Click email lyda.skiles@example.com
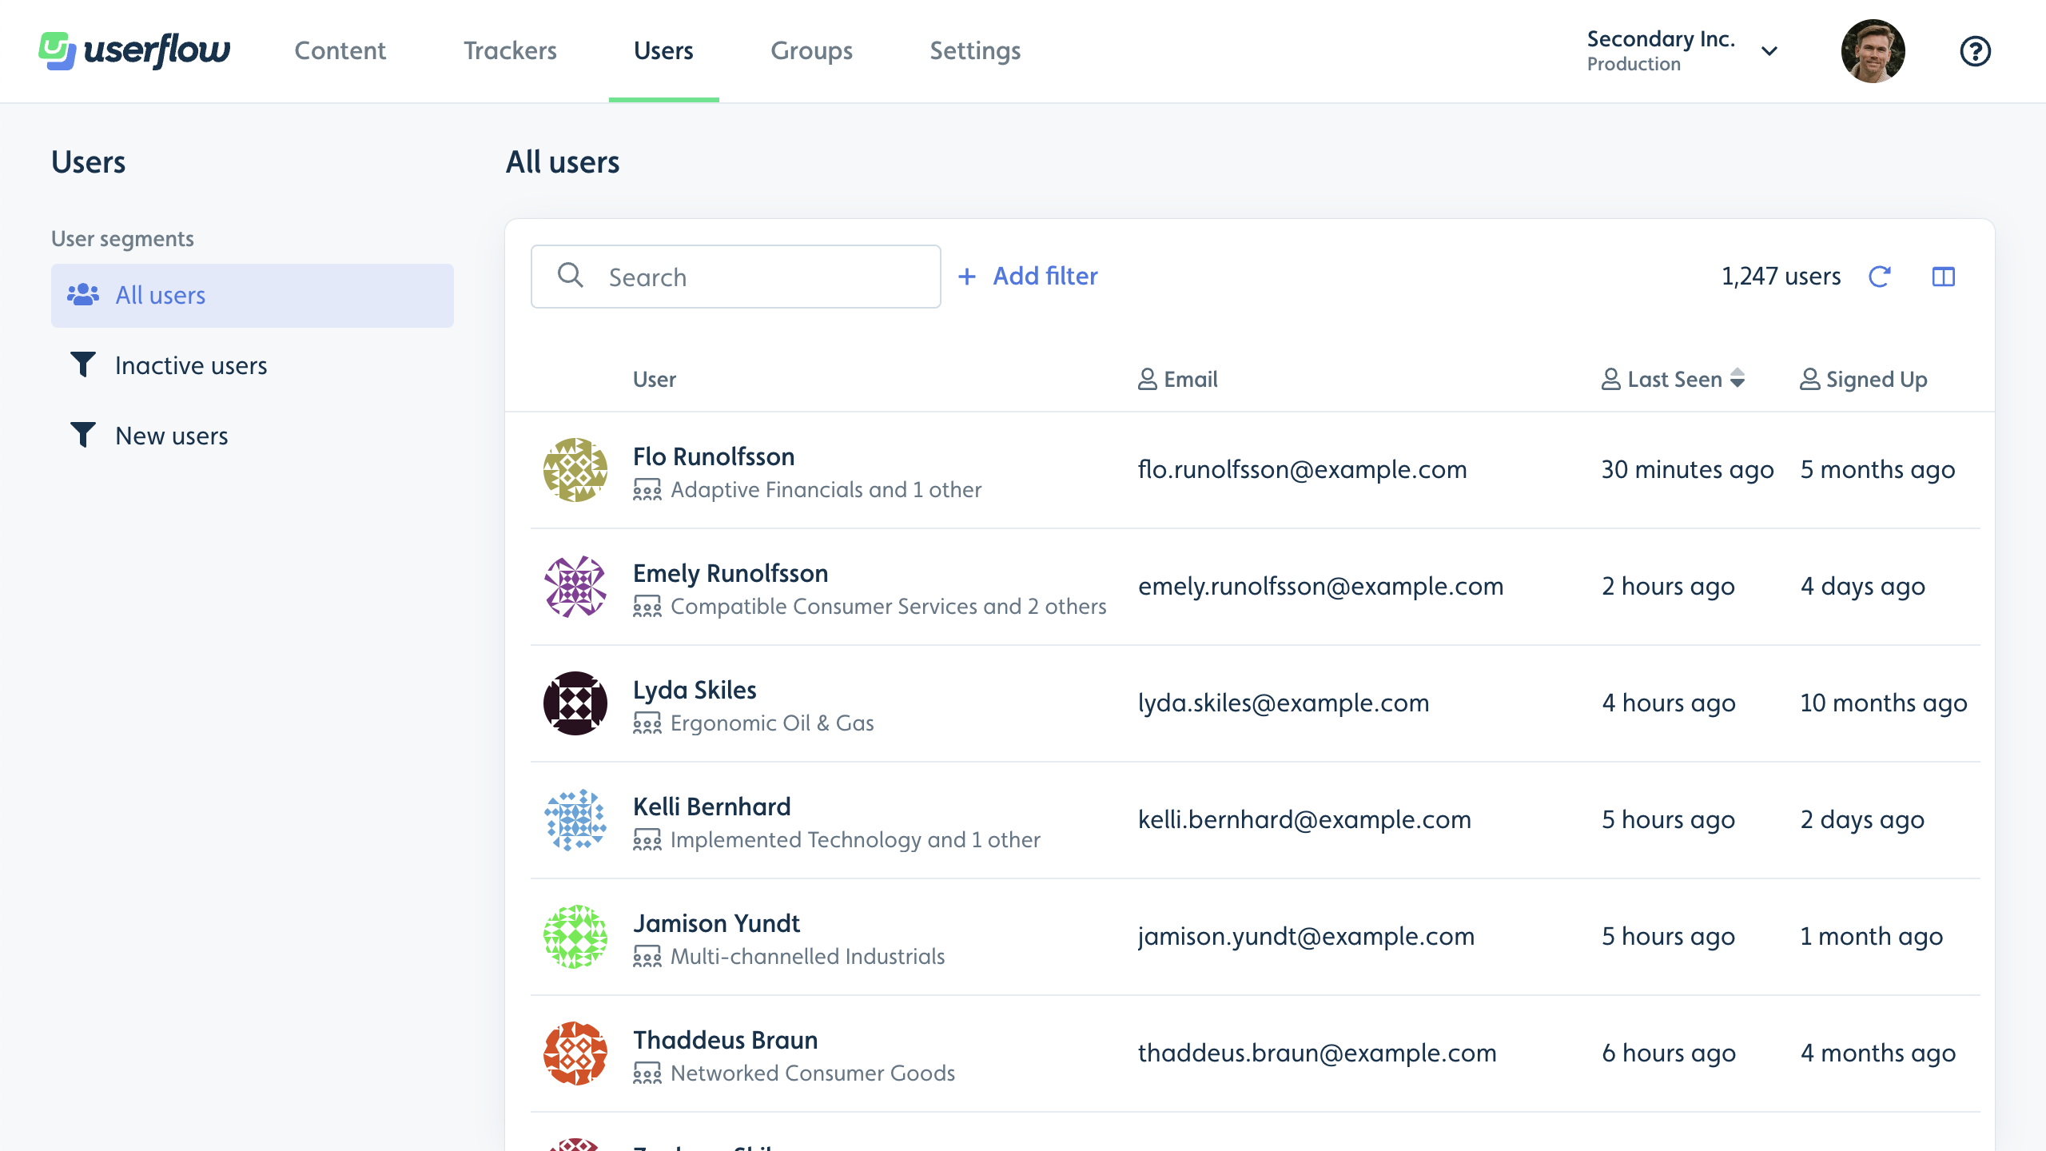 [1284, 703]
